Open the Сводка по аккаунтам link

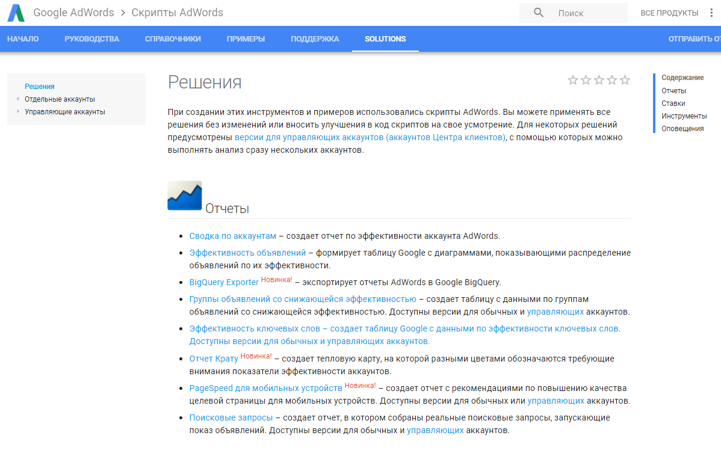233,236
